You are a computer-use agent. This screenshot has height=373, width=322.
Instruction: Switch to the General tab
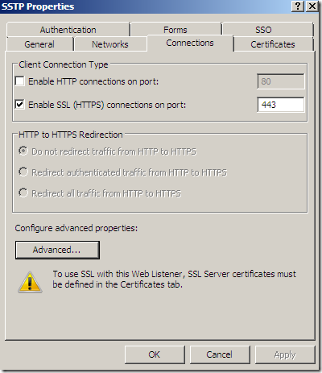point(39,44)
